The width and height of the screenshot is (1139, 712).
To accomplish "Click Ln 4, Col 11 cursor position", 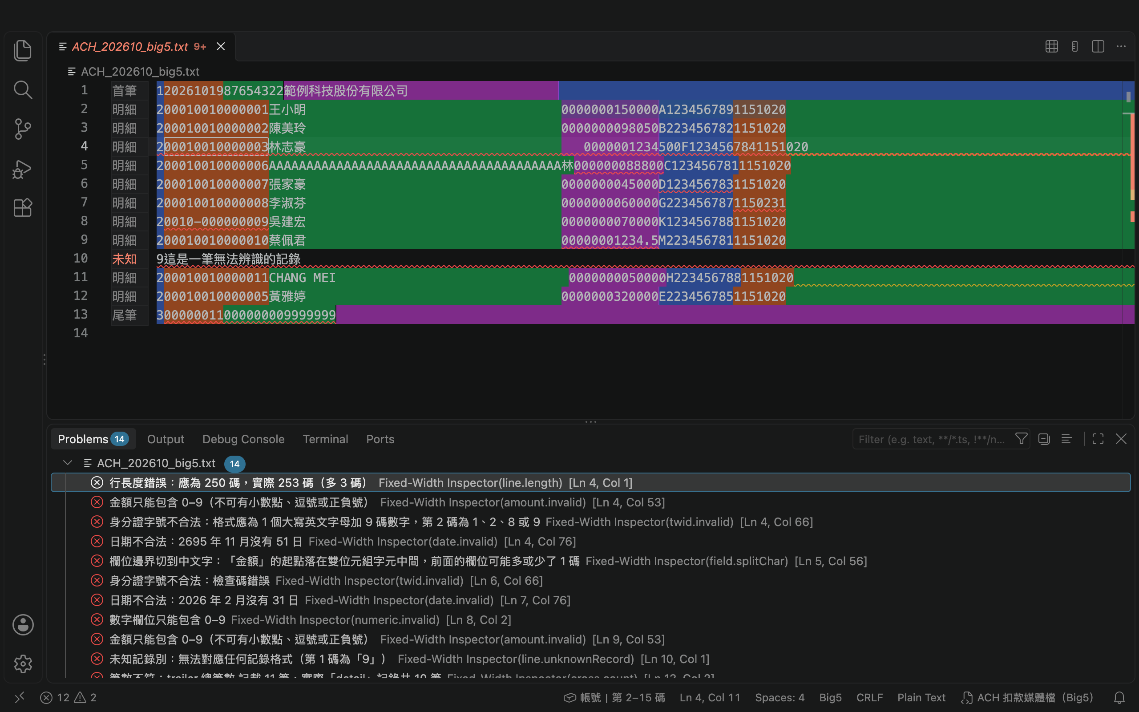I will tap(710, 697).
